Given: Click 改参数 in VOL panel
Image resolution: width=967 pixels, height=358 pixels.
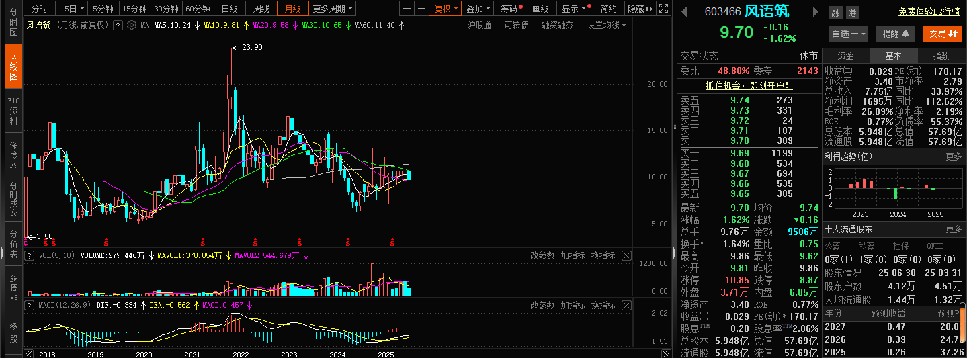Looking at the screenshot, I should 542,255.
